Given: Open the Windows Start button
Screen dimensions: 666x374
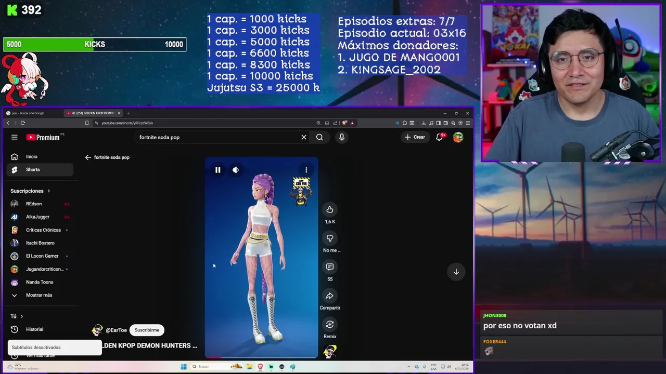Looking at the screenshot, I should pyautogui.click(x=184, y=367).
